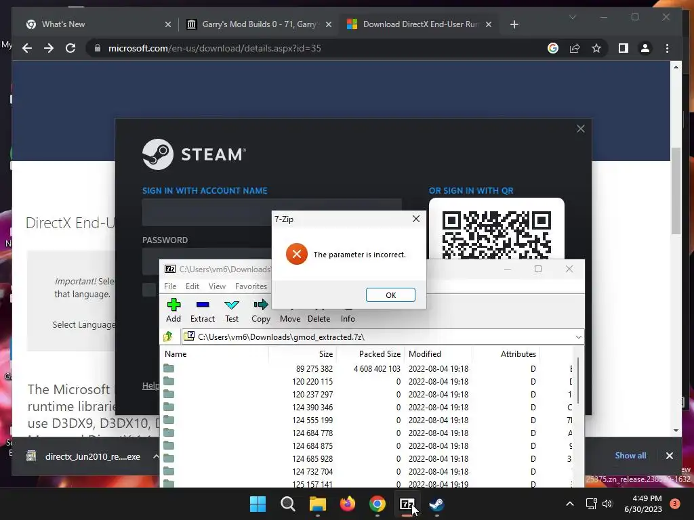Screen dimensions: 694x520
Task: Click the share page icon in Chrome
Action: 575,48
